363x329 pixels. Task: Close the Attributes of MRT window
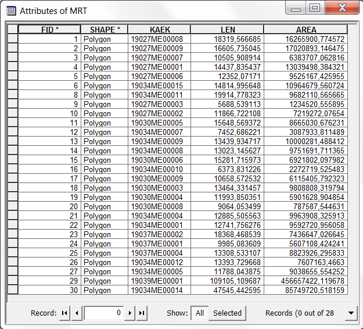click(342, 8)
